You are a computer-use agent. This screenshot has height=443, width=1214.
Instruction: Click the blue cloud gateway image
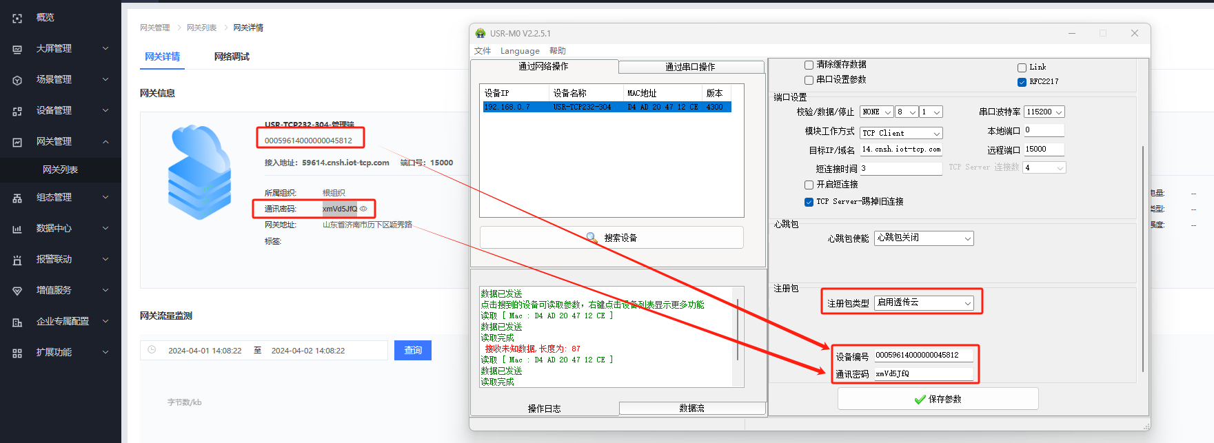(x=199, y=172)
